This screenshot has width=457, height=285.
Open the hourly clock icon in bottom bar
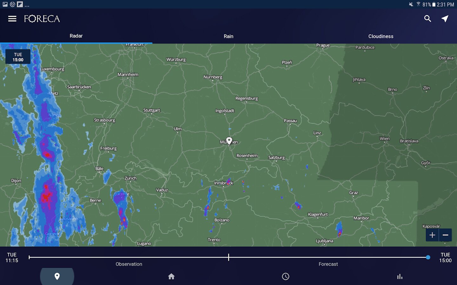pos(286,276)
